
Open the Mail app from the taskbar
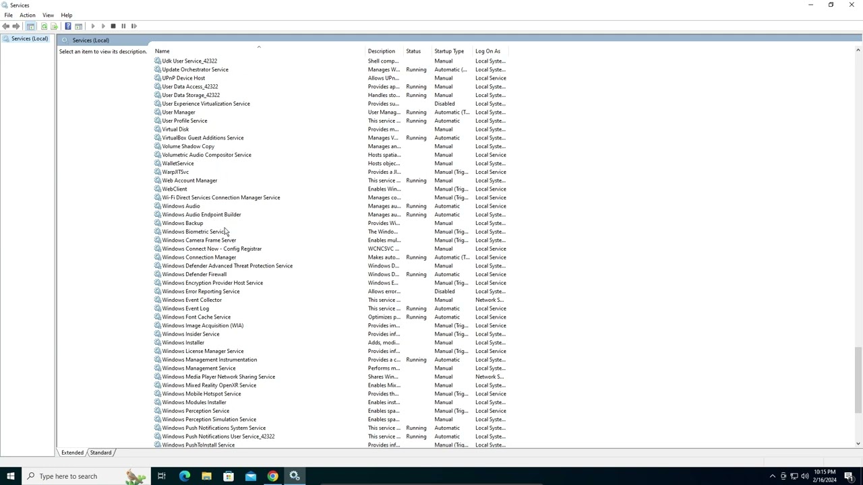pyautogui.click(x=251, y=476)
